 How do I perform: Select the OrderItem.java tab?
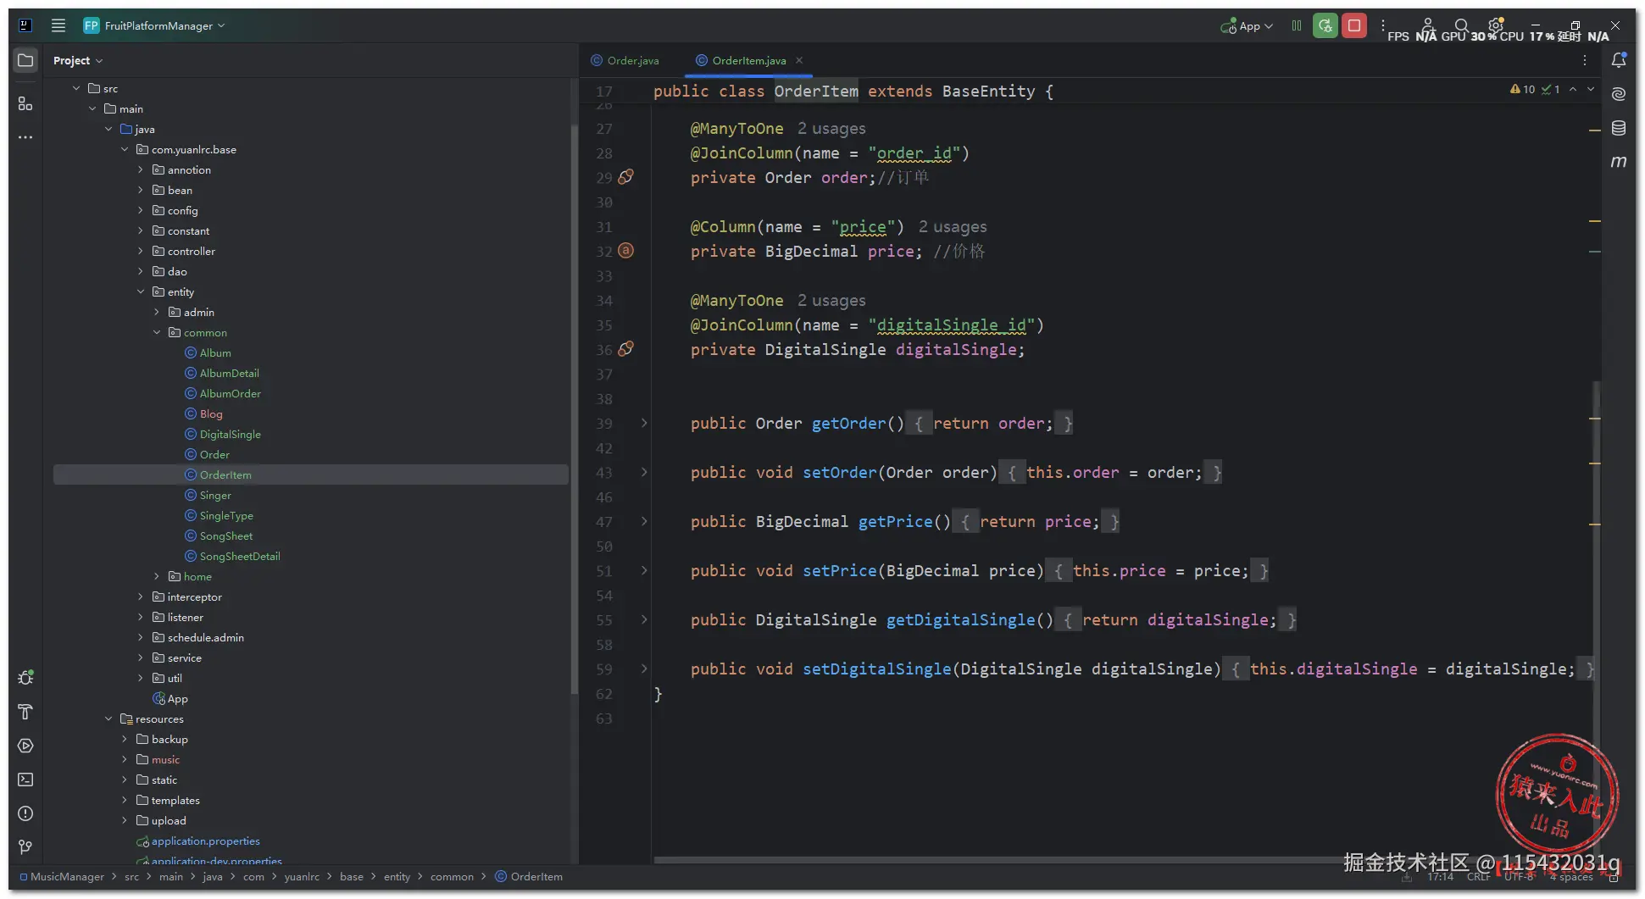tap(748, 60)
